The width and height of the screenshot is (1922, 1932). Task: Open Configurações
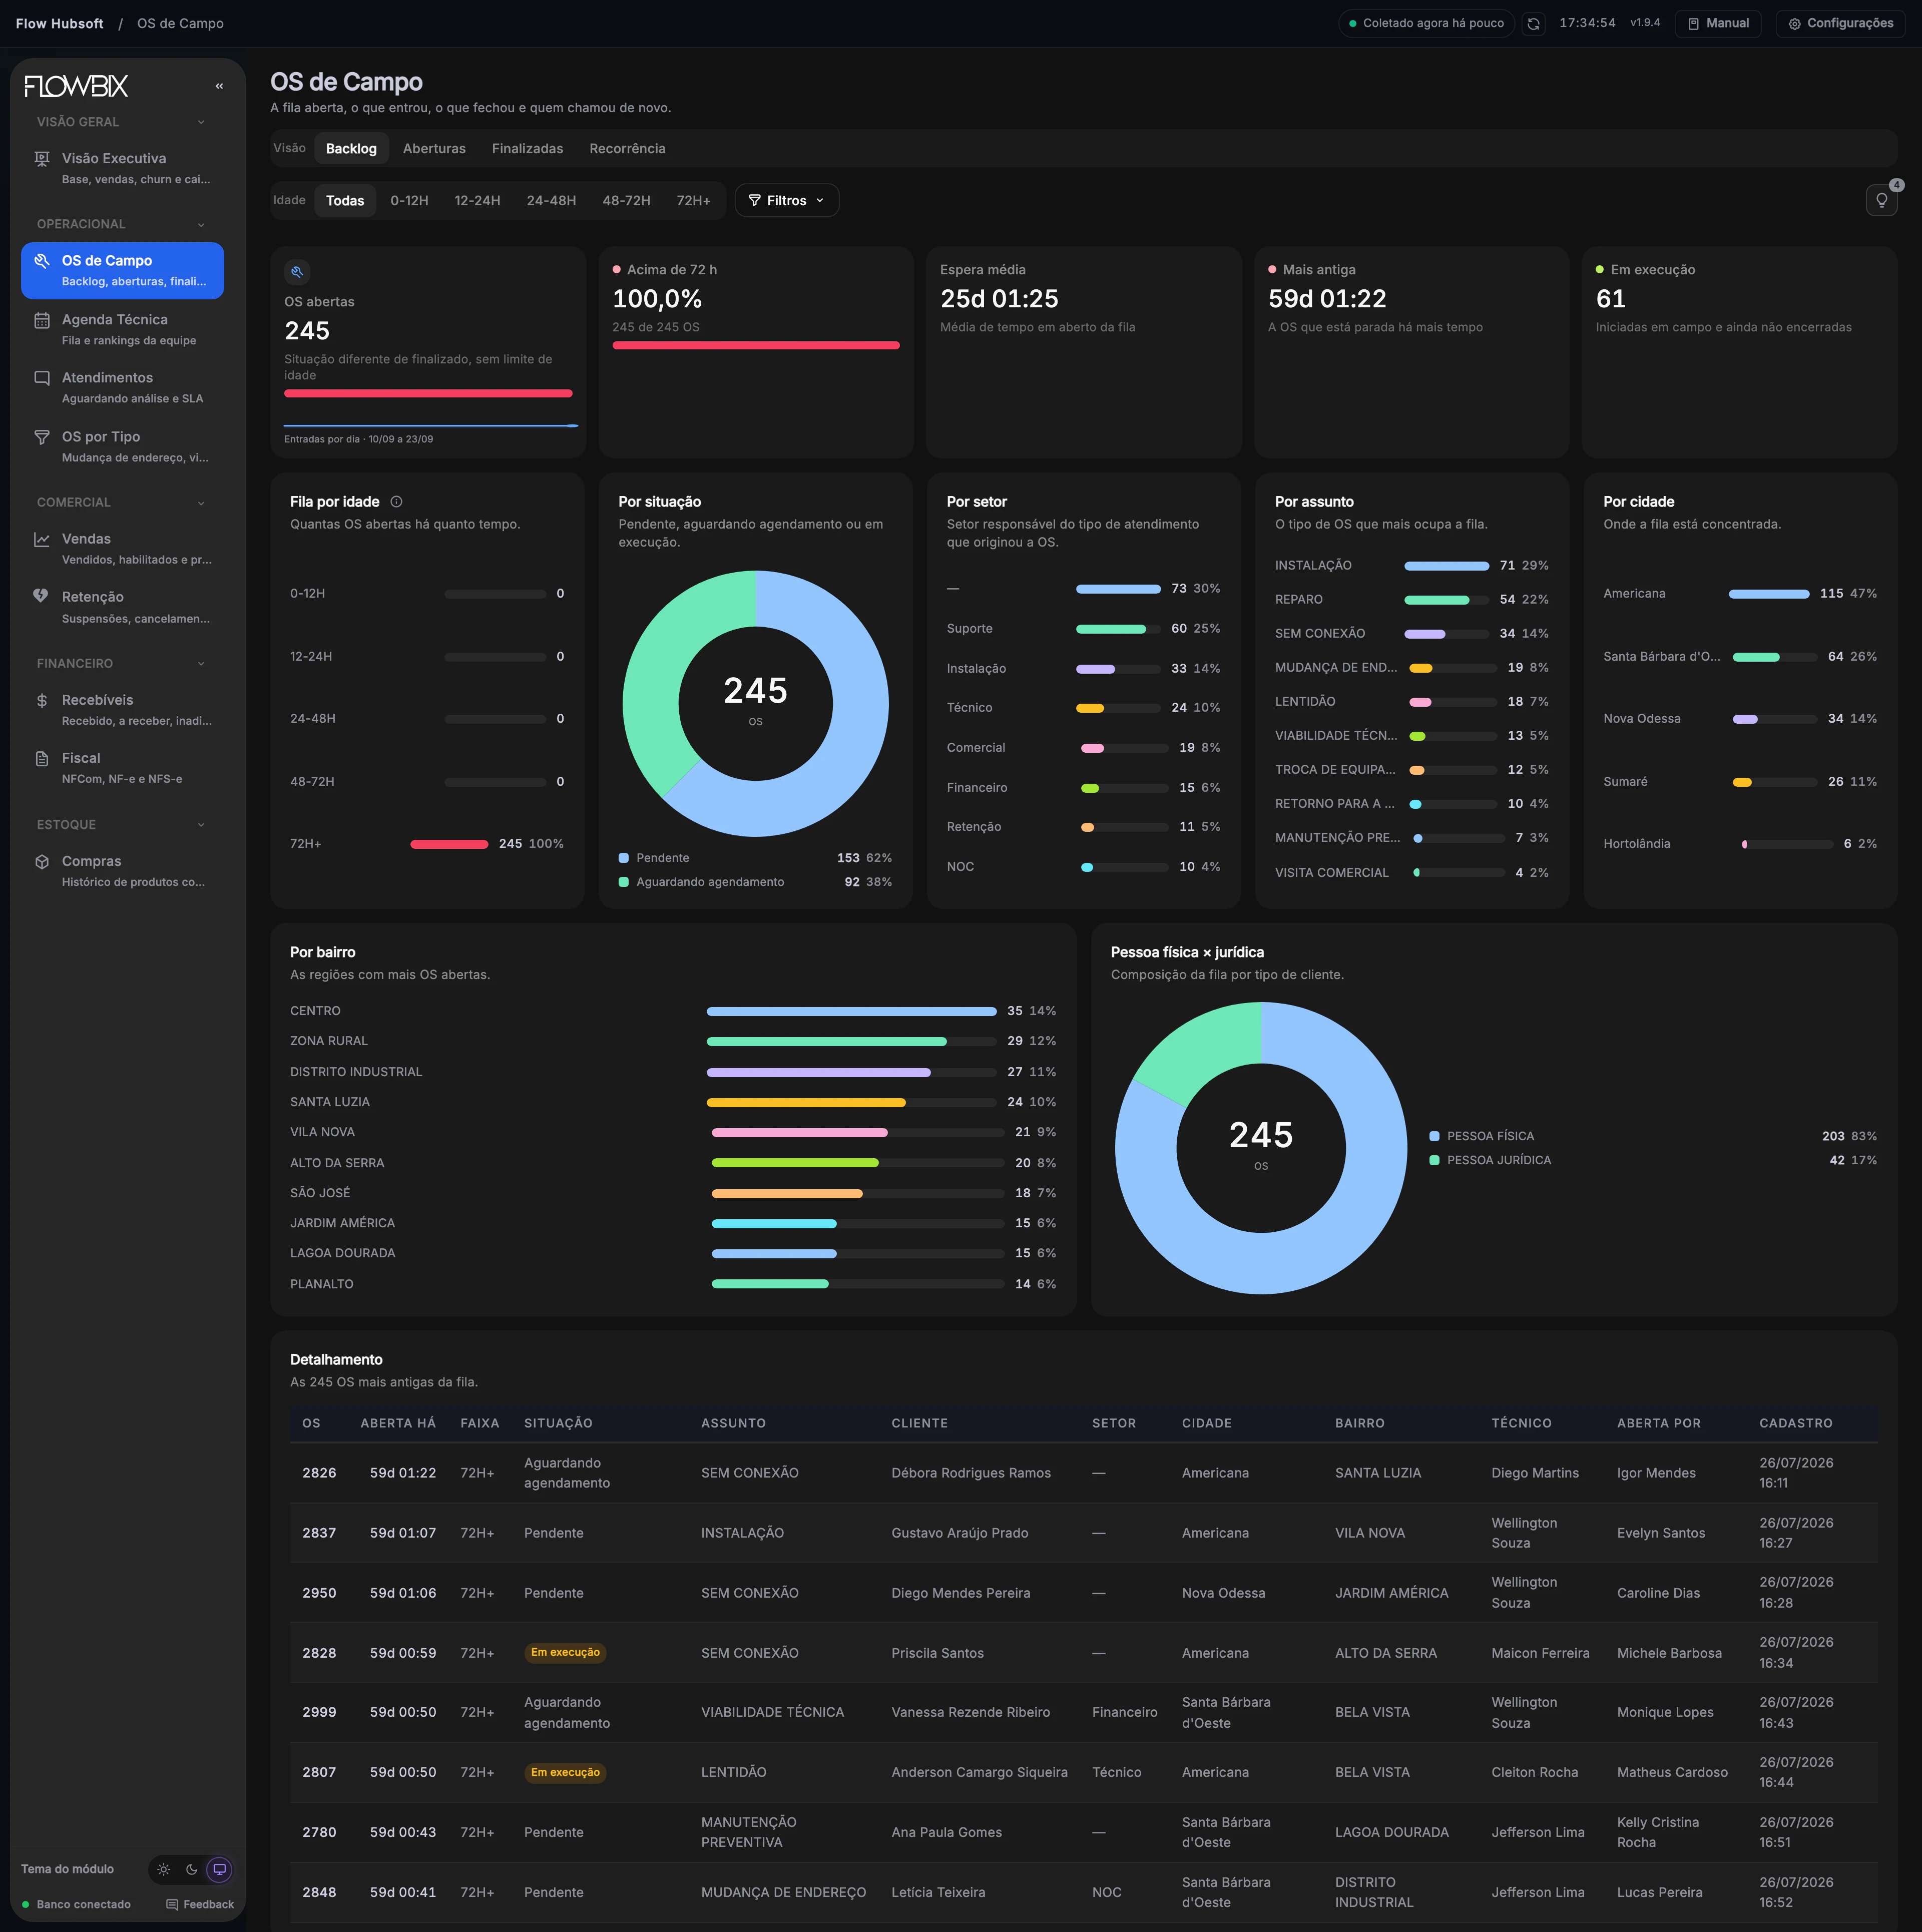(x=1840, y=23)
